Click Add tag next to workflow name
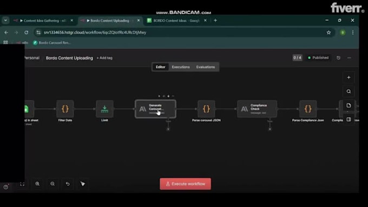The image size is (368, 207). pos(104,58)
